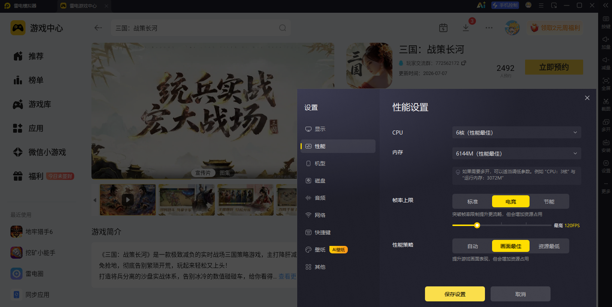Click 取消 to cancel settings

(x=521, y=294)
